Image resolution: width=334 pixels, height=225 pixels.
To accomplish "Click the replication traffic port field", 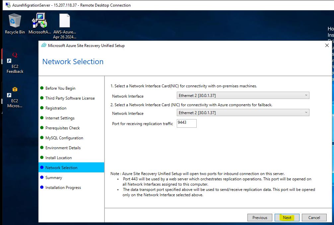I will pyautogui.click(x=186, y=123).
